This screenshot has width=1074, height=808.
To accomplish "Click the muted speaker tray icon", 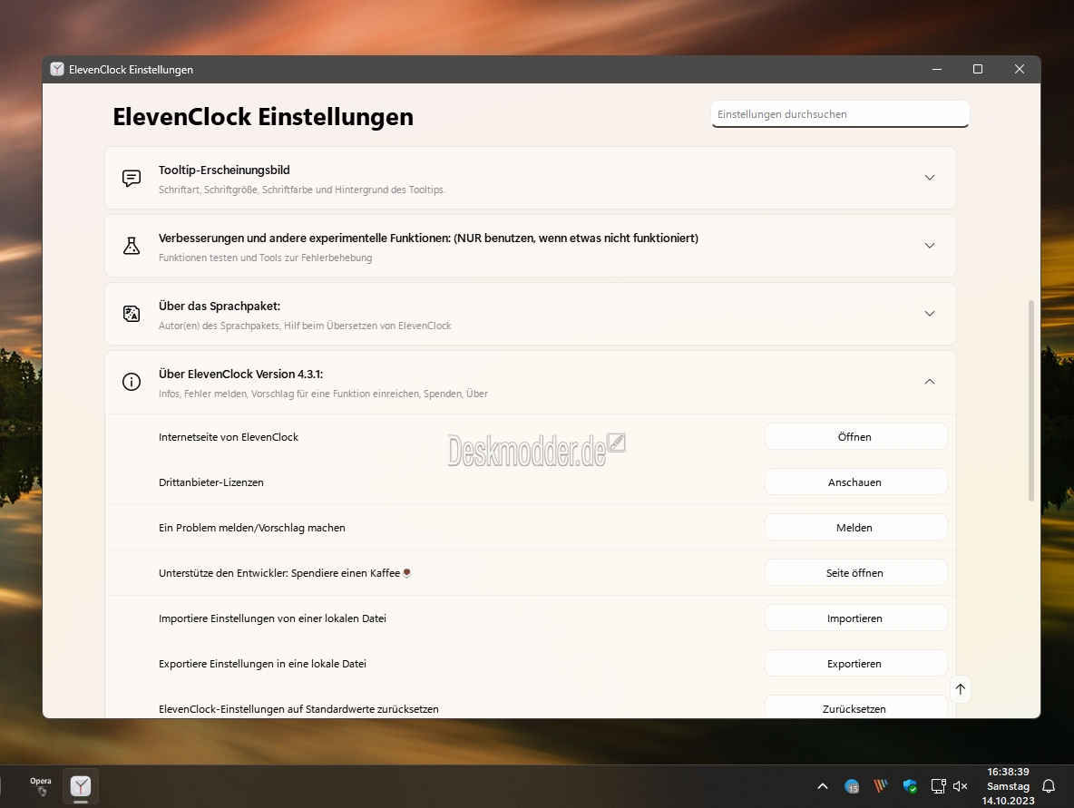I will click(x=960, y=786).
